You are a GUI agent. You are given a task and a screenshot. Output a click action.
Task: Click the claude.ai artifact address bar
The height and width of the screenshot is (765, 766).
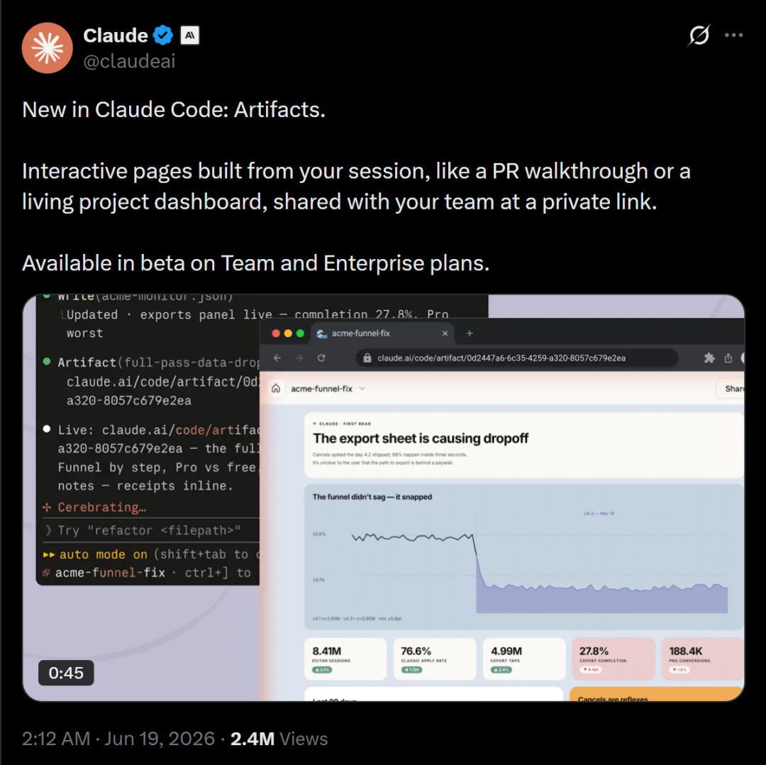click(x=517, y=358)
